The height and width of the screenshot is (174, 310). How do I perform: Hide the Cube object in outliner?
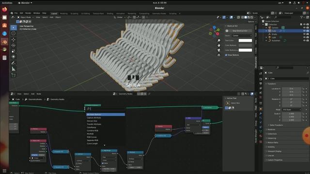tap(305, 31)
